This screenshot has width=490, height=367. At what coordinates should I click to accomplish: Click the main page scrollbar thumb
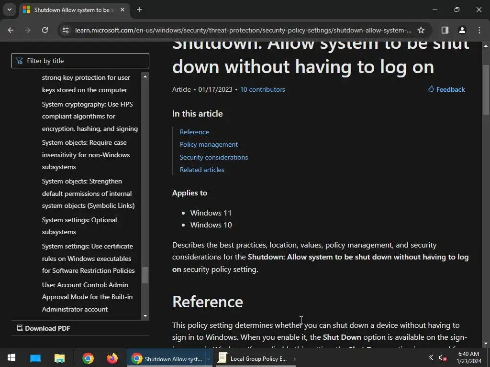486,90
